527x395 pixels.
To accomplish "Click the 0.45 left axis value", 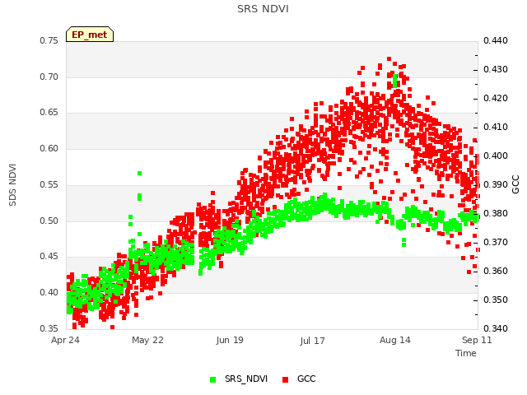I will point(49,256).
